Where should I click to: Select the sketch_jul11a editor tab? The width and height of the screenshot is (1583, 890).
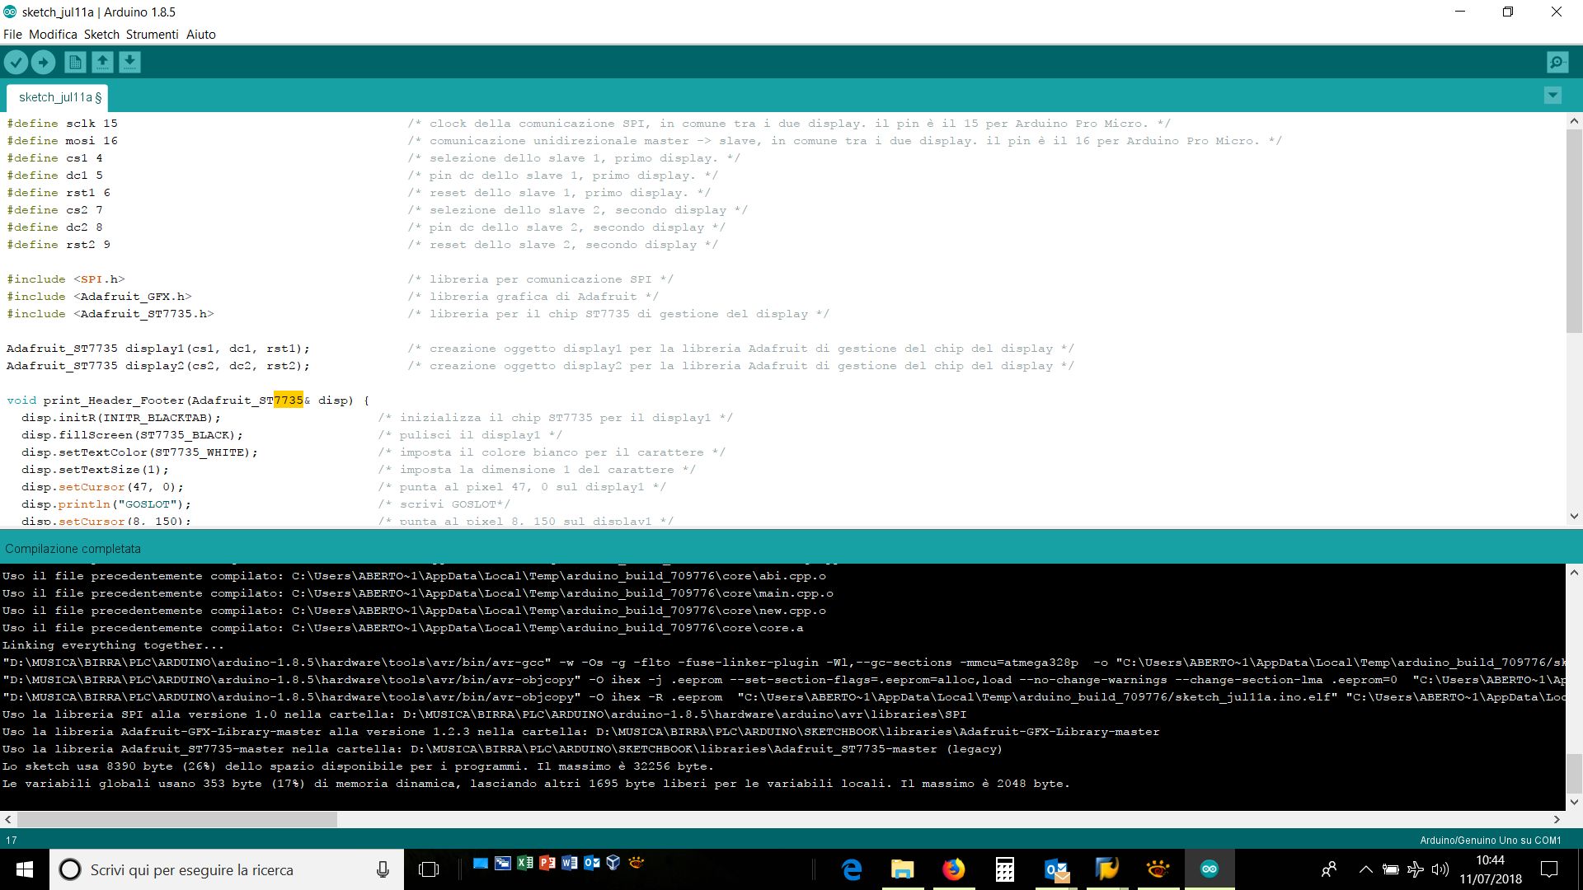(x=56, y=96)
